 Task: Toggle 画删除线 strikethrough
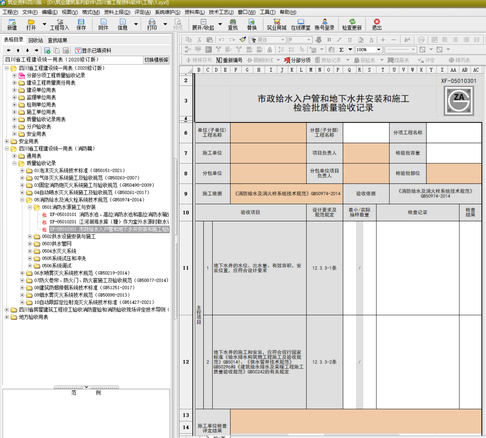(260, 60)
